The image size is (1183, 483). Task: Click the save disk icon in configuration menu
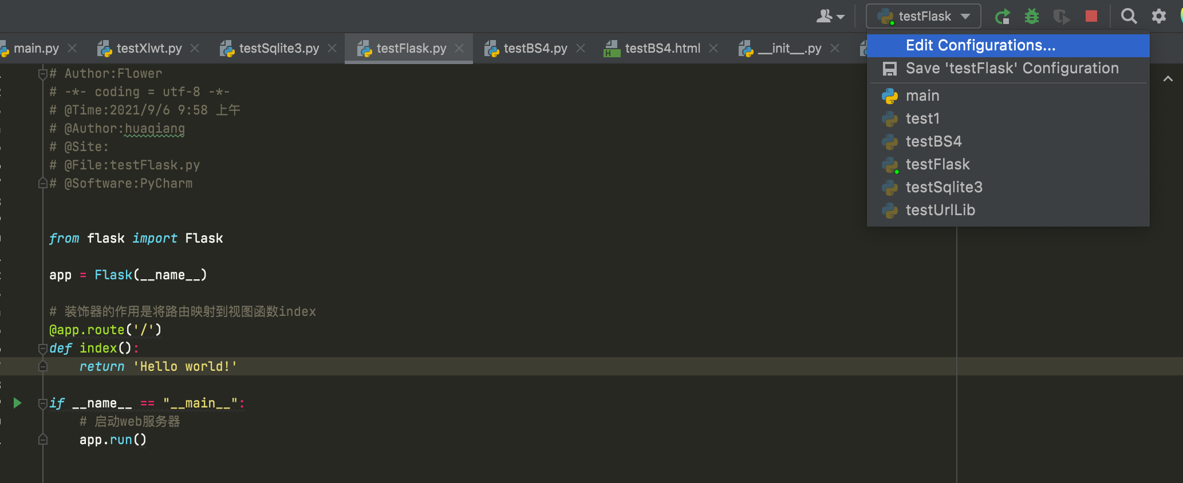[890, 69]
